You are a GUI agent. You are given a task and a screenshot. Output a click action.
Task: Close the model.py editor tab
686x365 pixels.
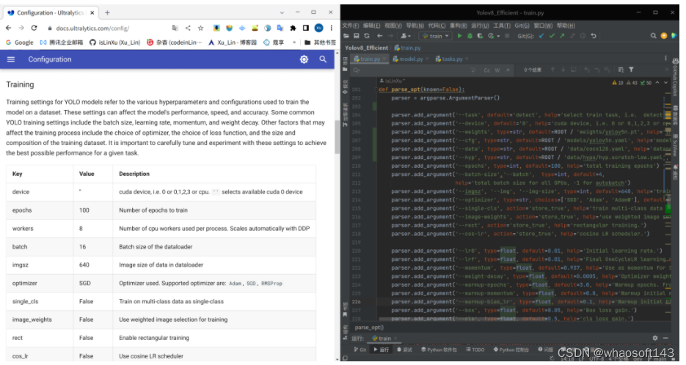(427, 59)
